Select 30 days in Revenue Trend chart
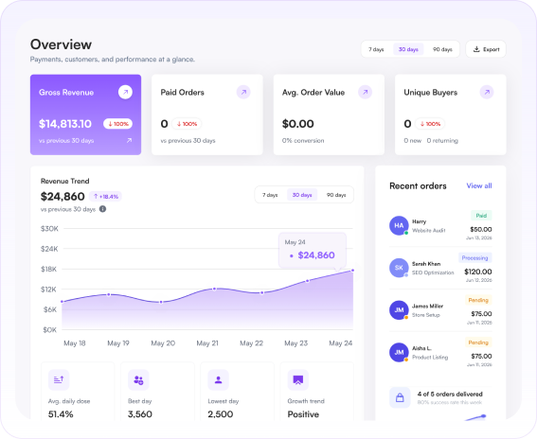The image size is (537, 439). point(302,195)
